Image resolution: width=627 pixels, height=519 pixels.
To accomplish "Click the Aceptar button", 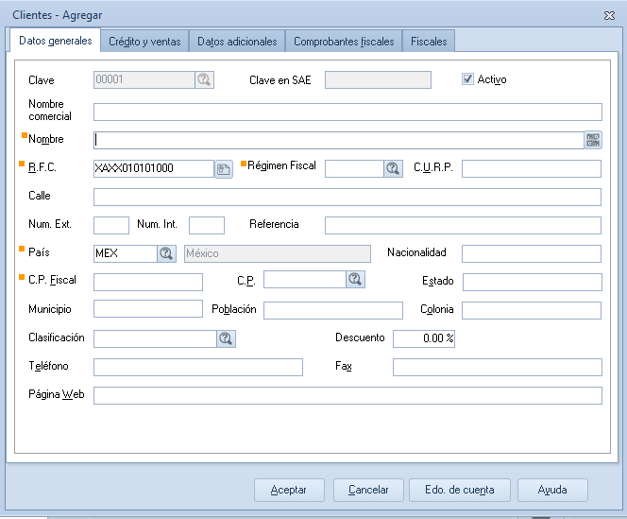I will click(x=289, y=490).
